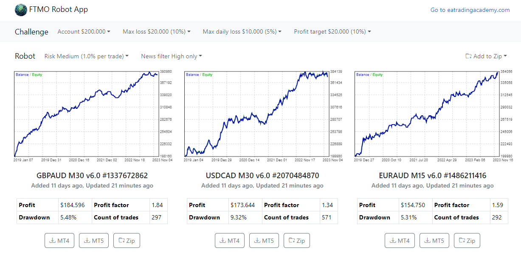Expand the Max loss $20,000 (10%) dropdown
521x256 pixels.
157,31
